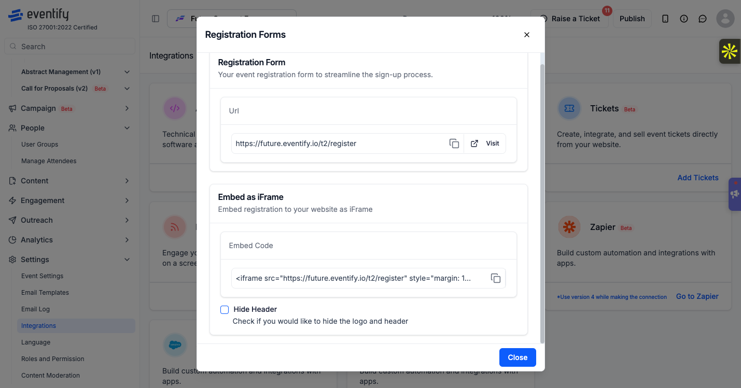Click the dialog's vertical scrollbar

[542, 203]
